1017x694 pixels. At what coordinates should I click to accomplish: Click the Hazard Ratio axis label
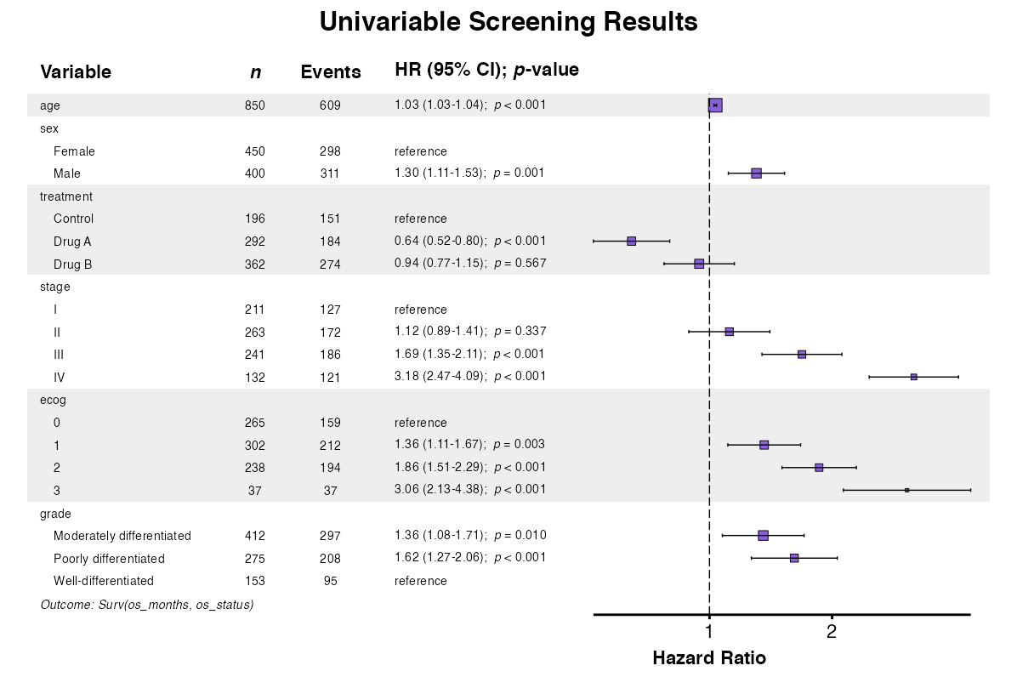click(709, 658)
